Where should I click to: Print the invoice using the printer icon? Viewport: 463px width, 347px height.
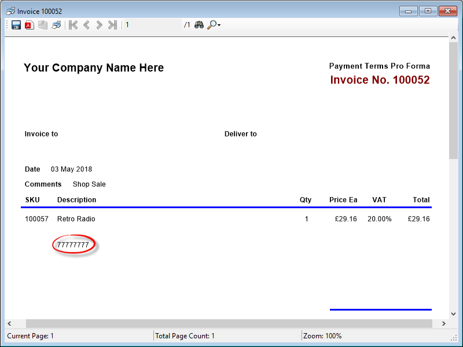pyautogui.click(x=56, y=25)
